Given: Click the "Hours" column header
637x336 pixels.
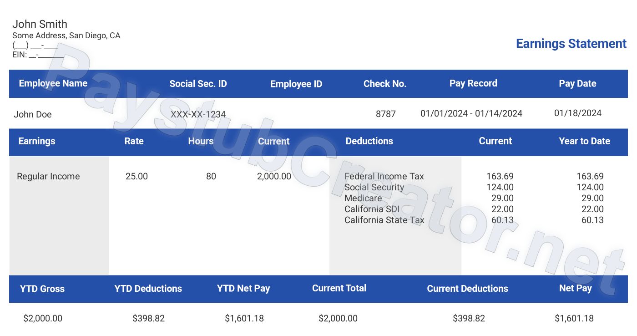Looking at the screenshot, I should (201, 141).
